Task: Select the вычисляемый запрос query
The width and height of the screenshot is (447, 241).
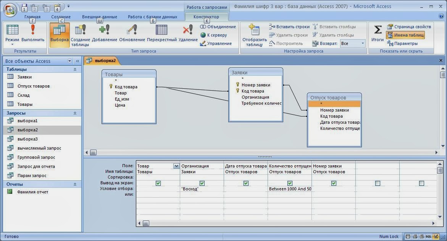Action: 42,148
